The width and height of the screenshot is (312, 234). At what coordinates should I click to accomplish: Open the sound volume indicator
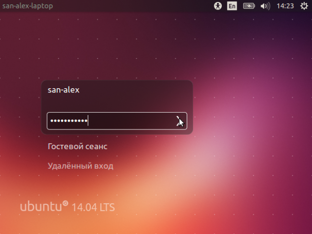(x=265, y=6)
